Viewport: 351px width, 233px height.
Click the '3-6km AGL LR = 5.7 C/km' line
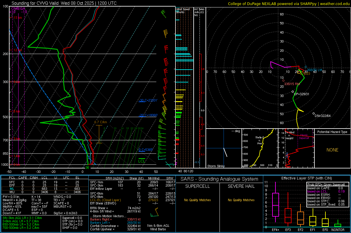point(21,221)
